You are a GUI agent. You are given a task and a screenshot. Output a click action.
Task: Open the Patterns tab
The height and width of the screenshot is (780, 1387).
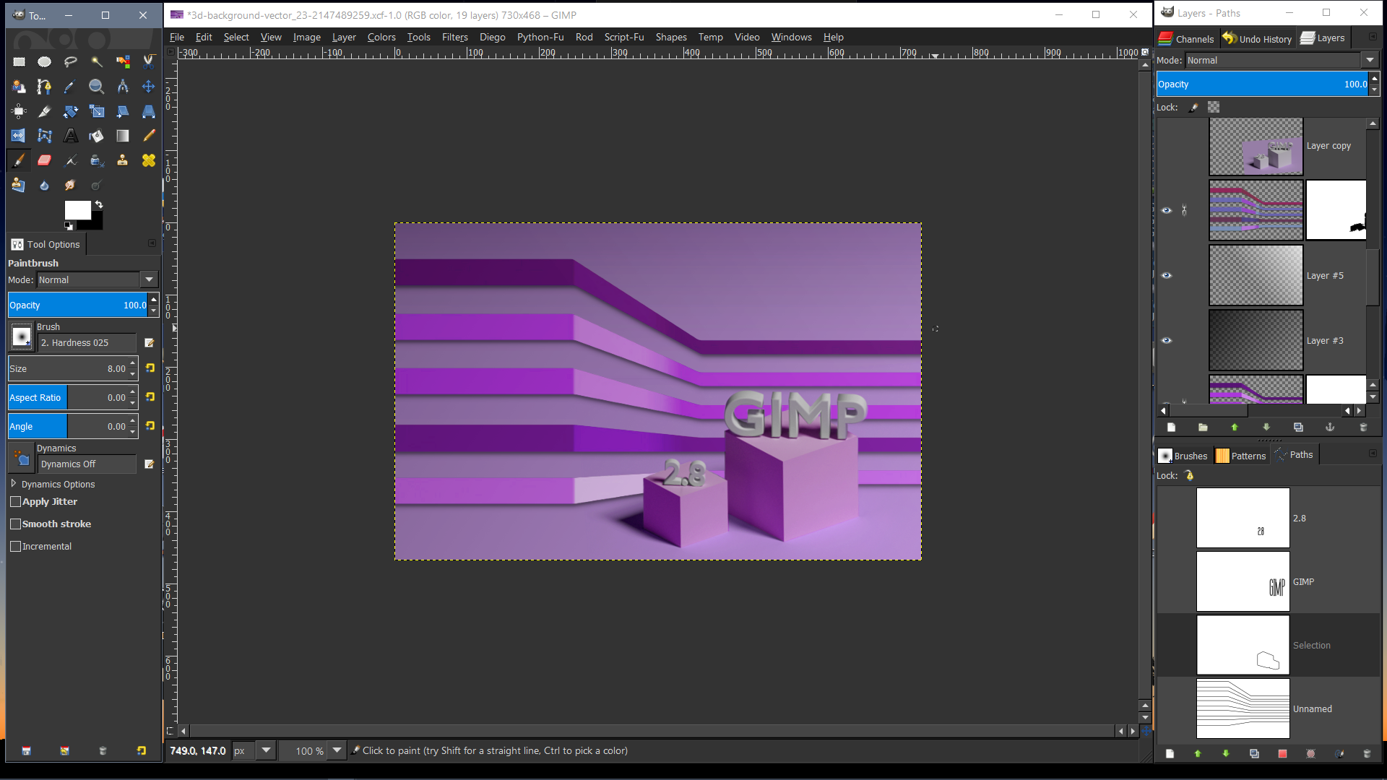(x=1241, y=456)
